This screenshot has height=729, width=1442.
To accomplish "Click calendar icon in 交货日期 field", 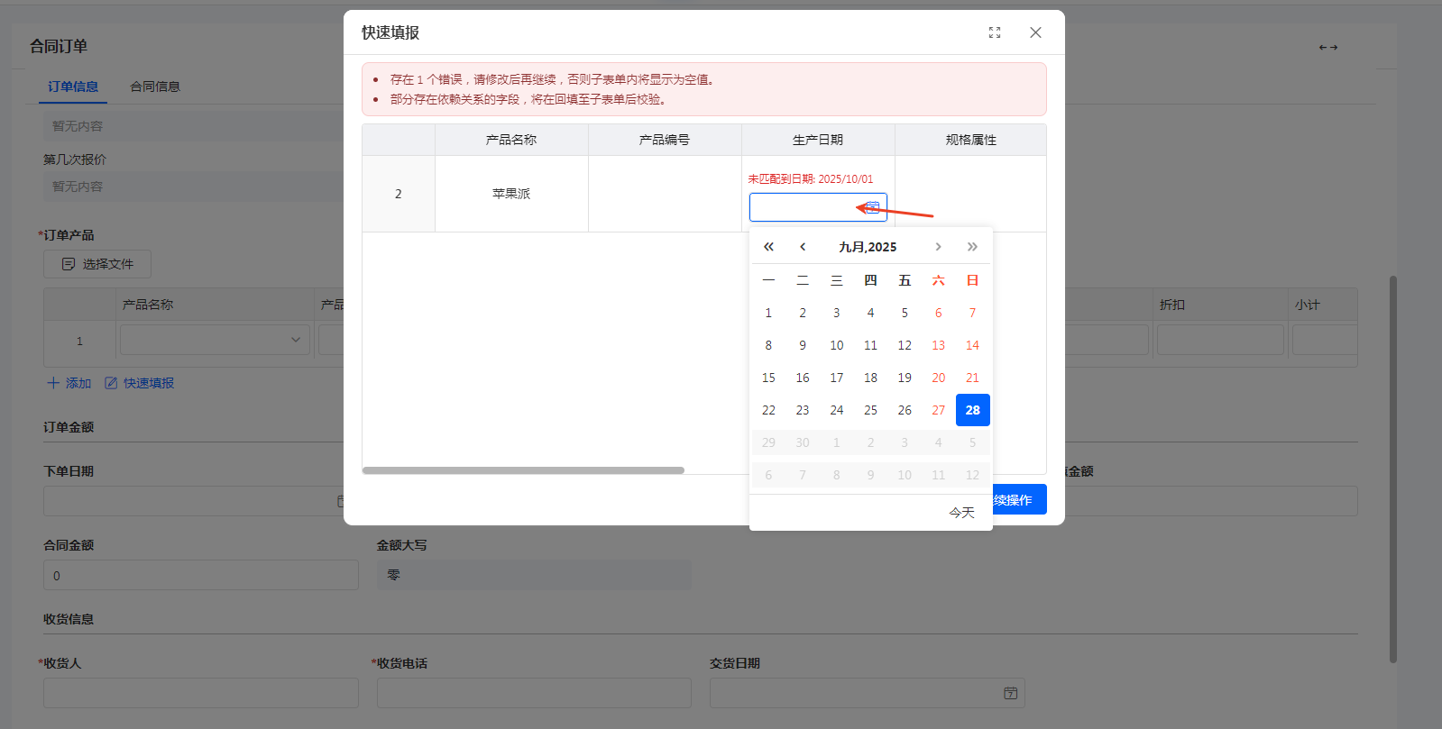I will coord(1010,693).
